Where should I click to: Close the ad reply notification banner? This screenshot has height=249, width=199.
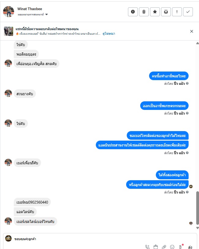point(192,31)
